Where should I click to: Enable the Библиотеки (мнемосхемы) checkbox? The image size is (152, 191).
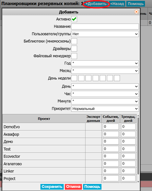74,41
